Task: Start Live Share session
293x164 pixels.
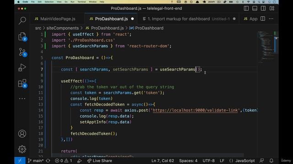Action: [100, 161]
